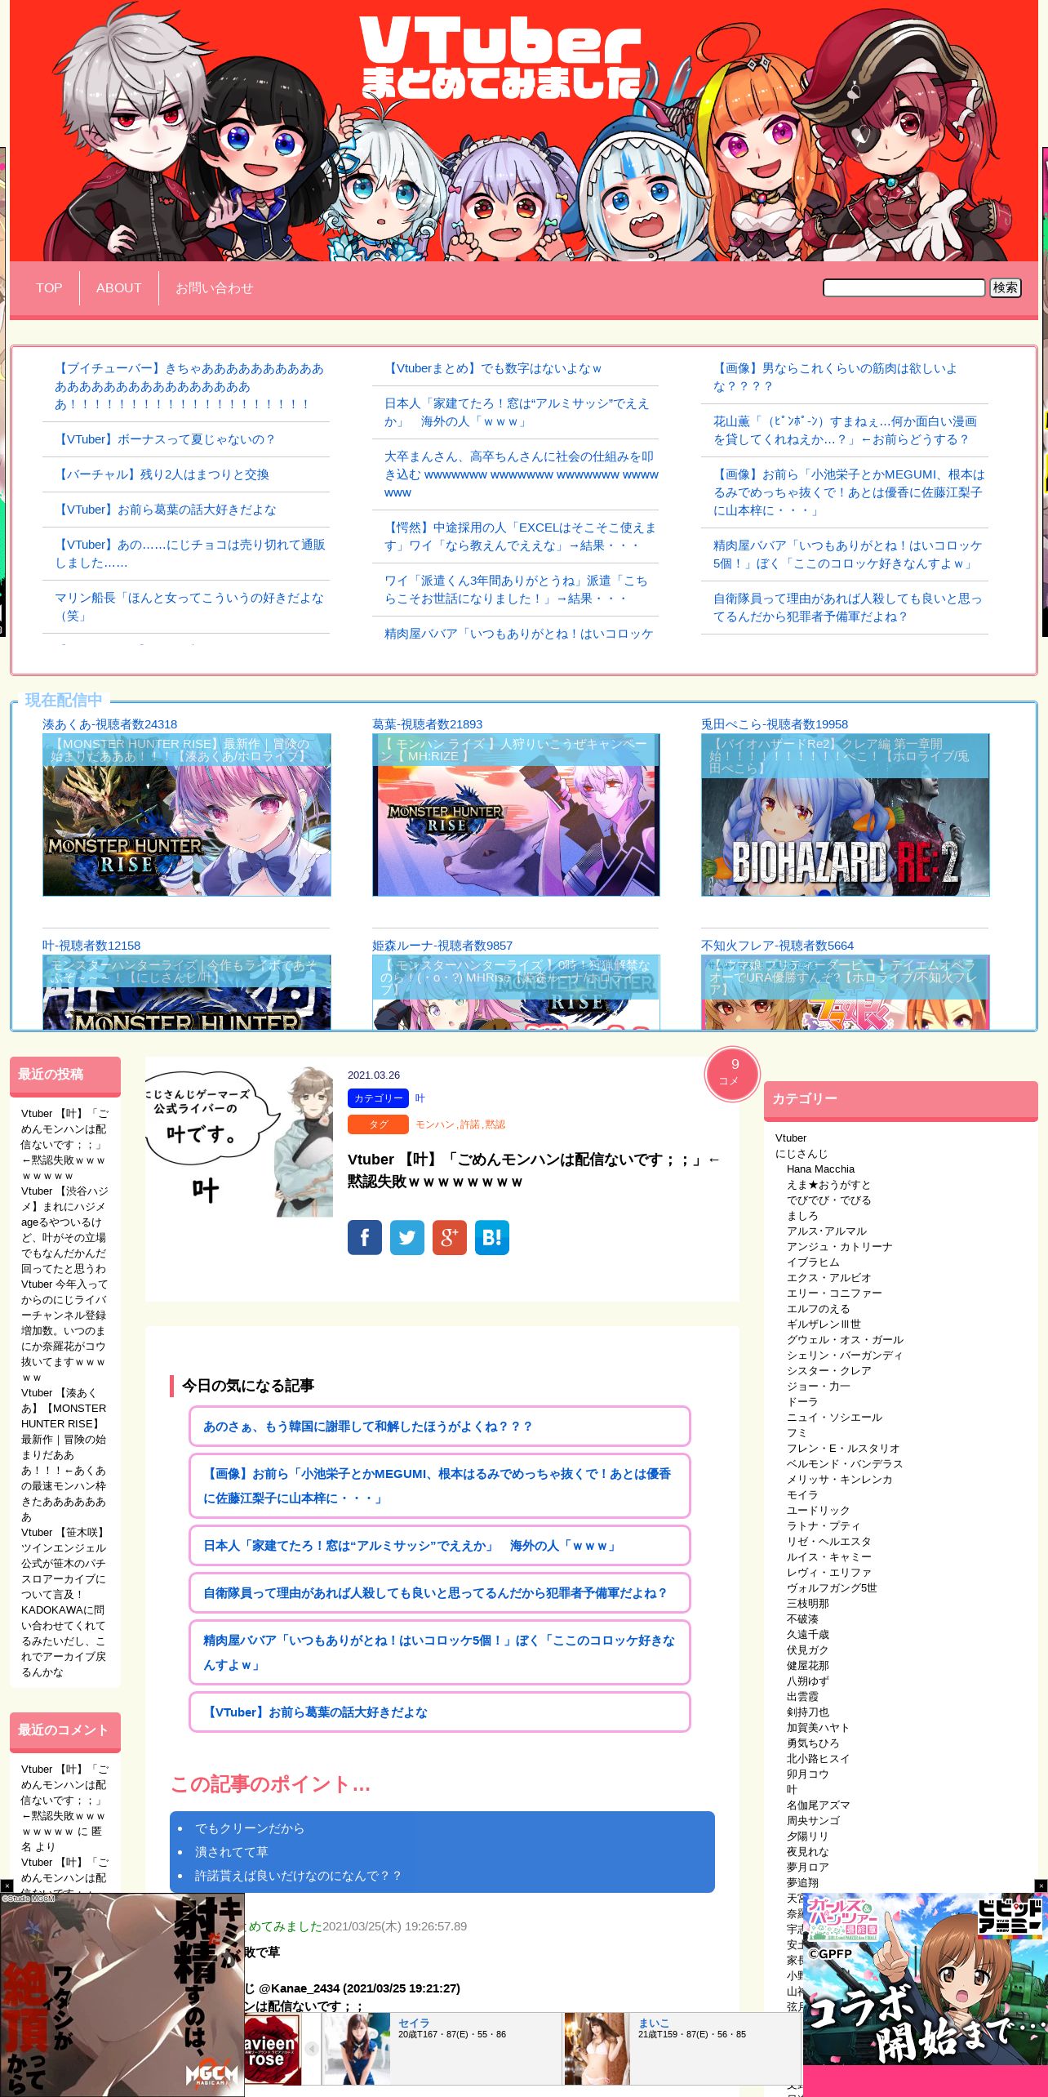Open recent post 湊あくあ MONSTER HUNTER RISE
The image size is (1048, 2097).
[64, 1454]
